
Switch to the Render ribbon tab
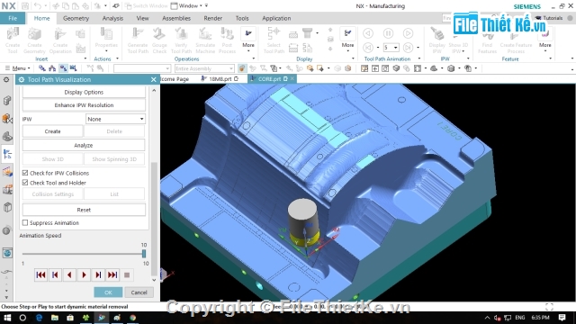coord(213,18)
